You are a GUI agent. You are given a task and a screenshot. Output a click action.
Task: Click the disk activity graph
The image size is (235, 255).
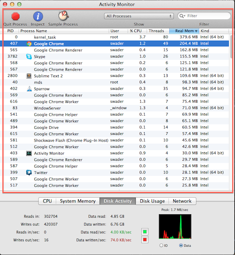tap(175, 226)
